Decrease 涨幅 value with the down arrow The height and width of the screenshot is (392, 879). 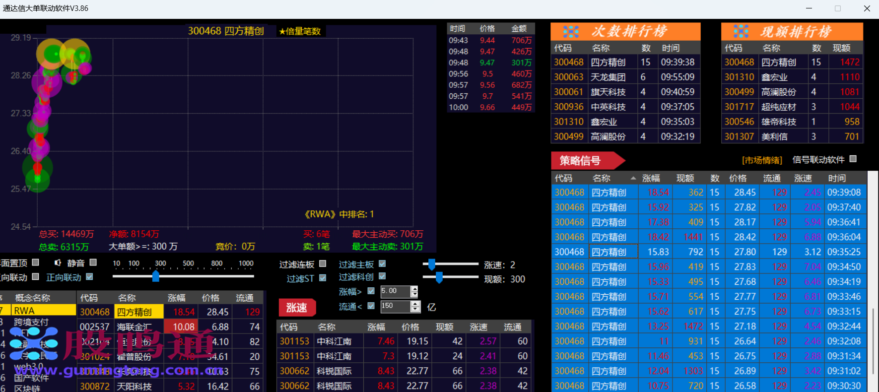coord(414,294)
